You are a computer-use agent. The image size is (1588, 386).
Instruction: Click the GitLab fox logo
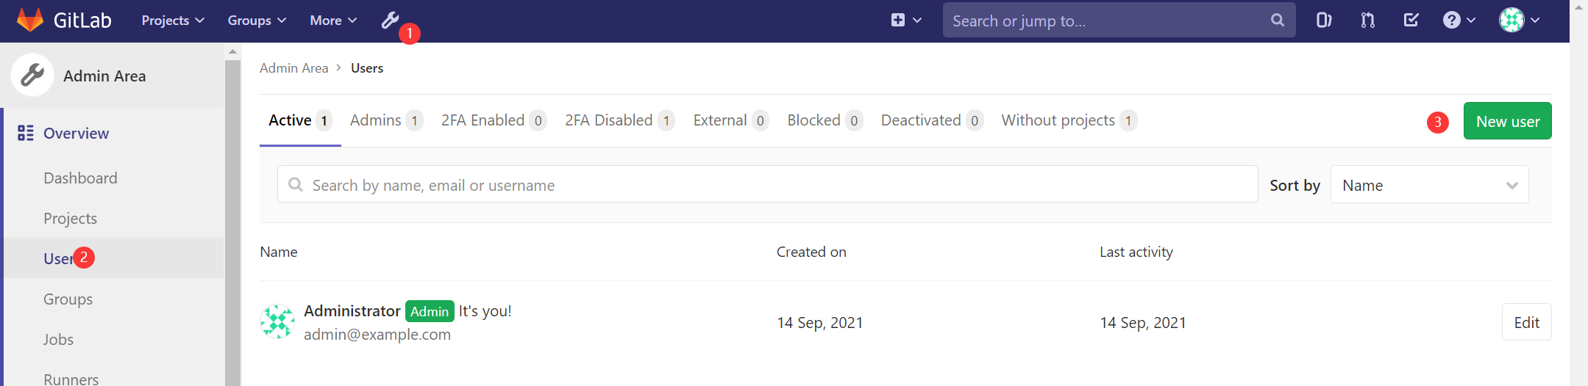30,20
